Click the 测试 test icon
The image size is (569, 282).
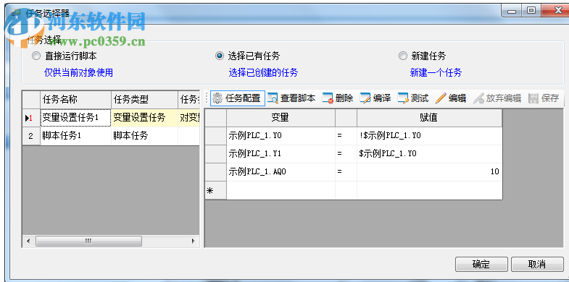pos(403,98)
